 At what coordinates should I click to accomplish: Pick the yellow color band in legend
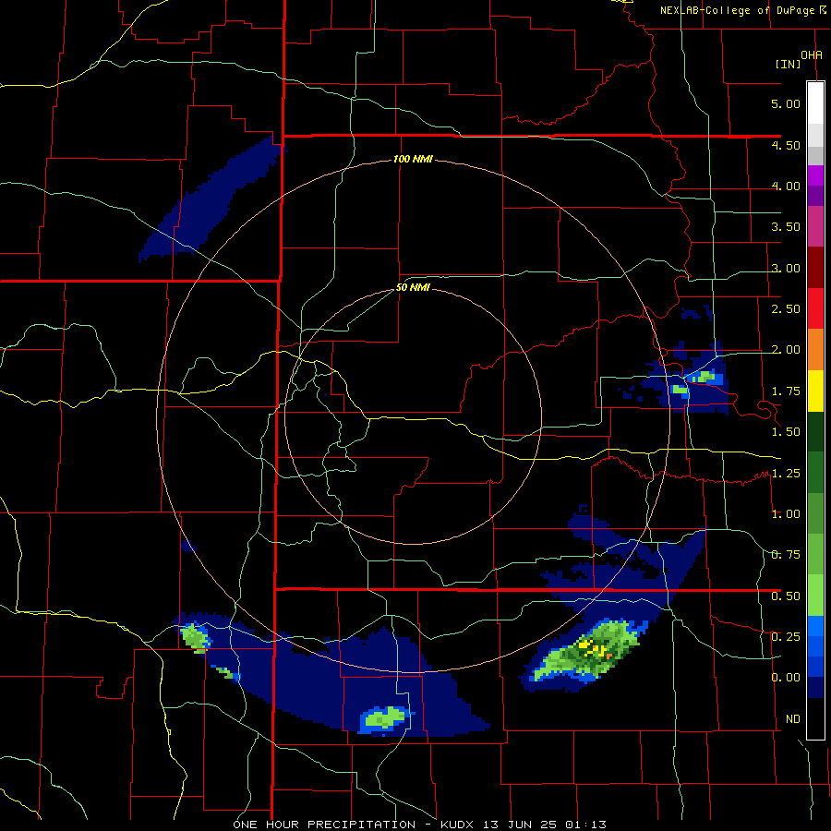coord(815,391)
